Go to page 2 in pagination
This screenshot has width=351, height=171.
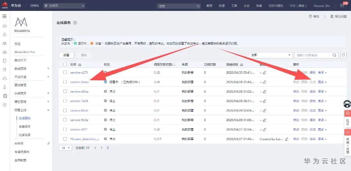coord(108,148)
